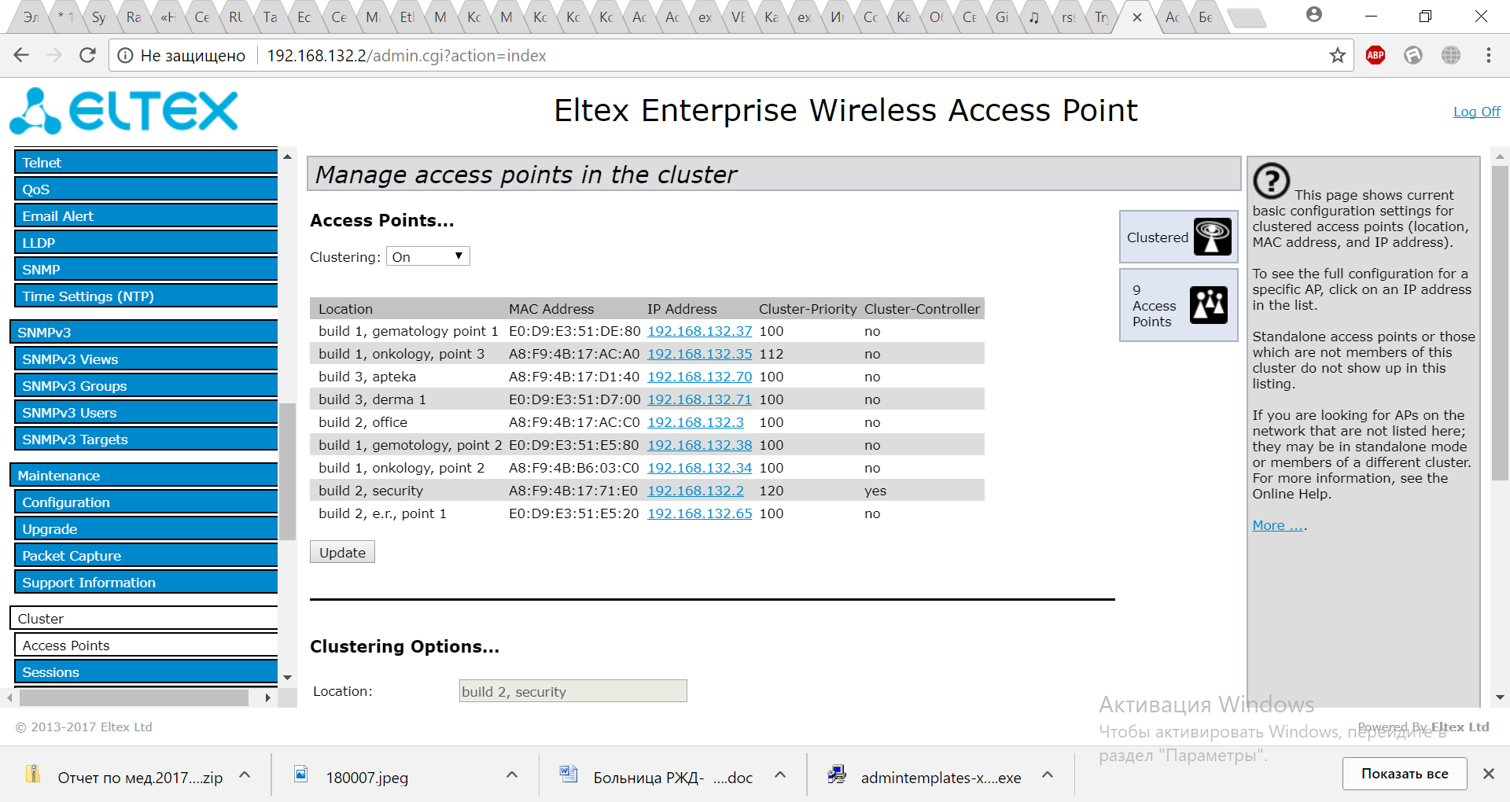Screen dimensions: 1510x802
Task: Click the Clustered antenna icon
Action: pos(1212,237)
